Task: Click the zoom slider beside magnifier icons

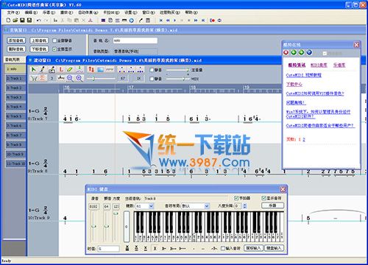Action: click(x=101, y=79)
